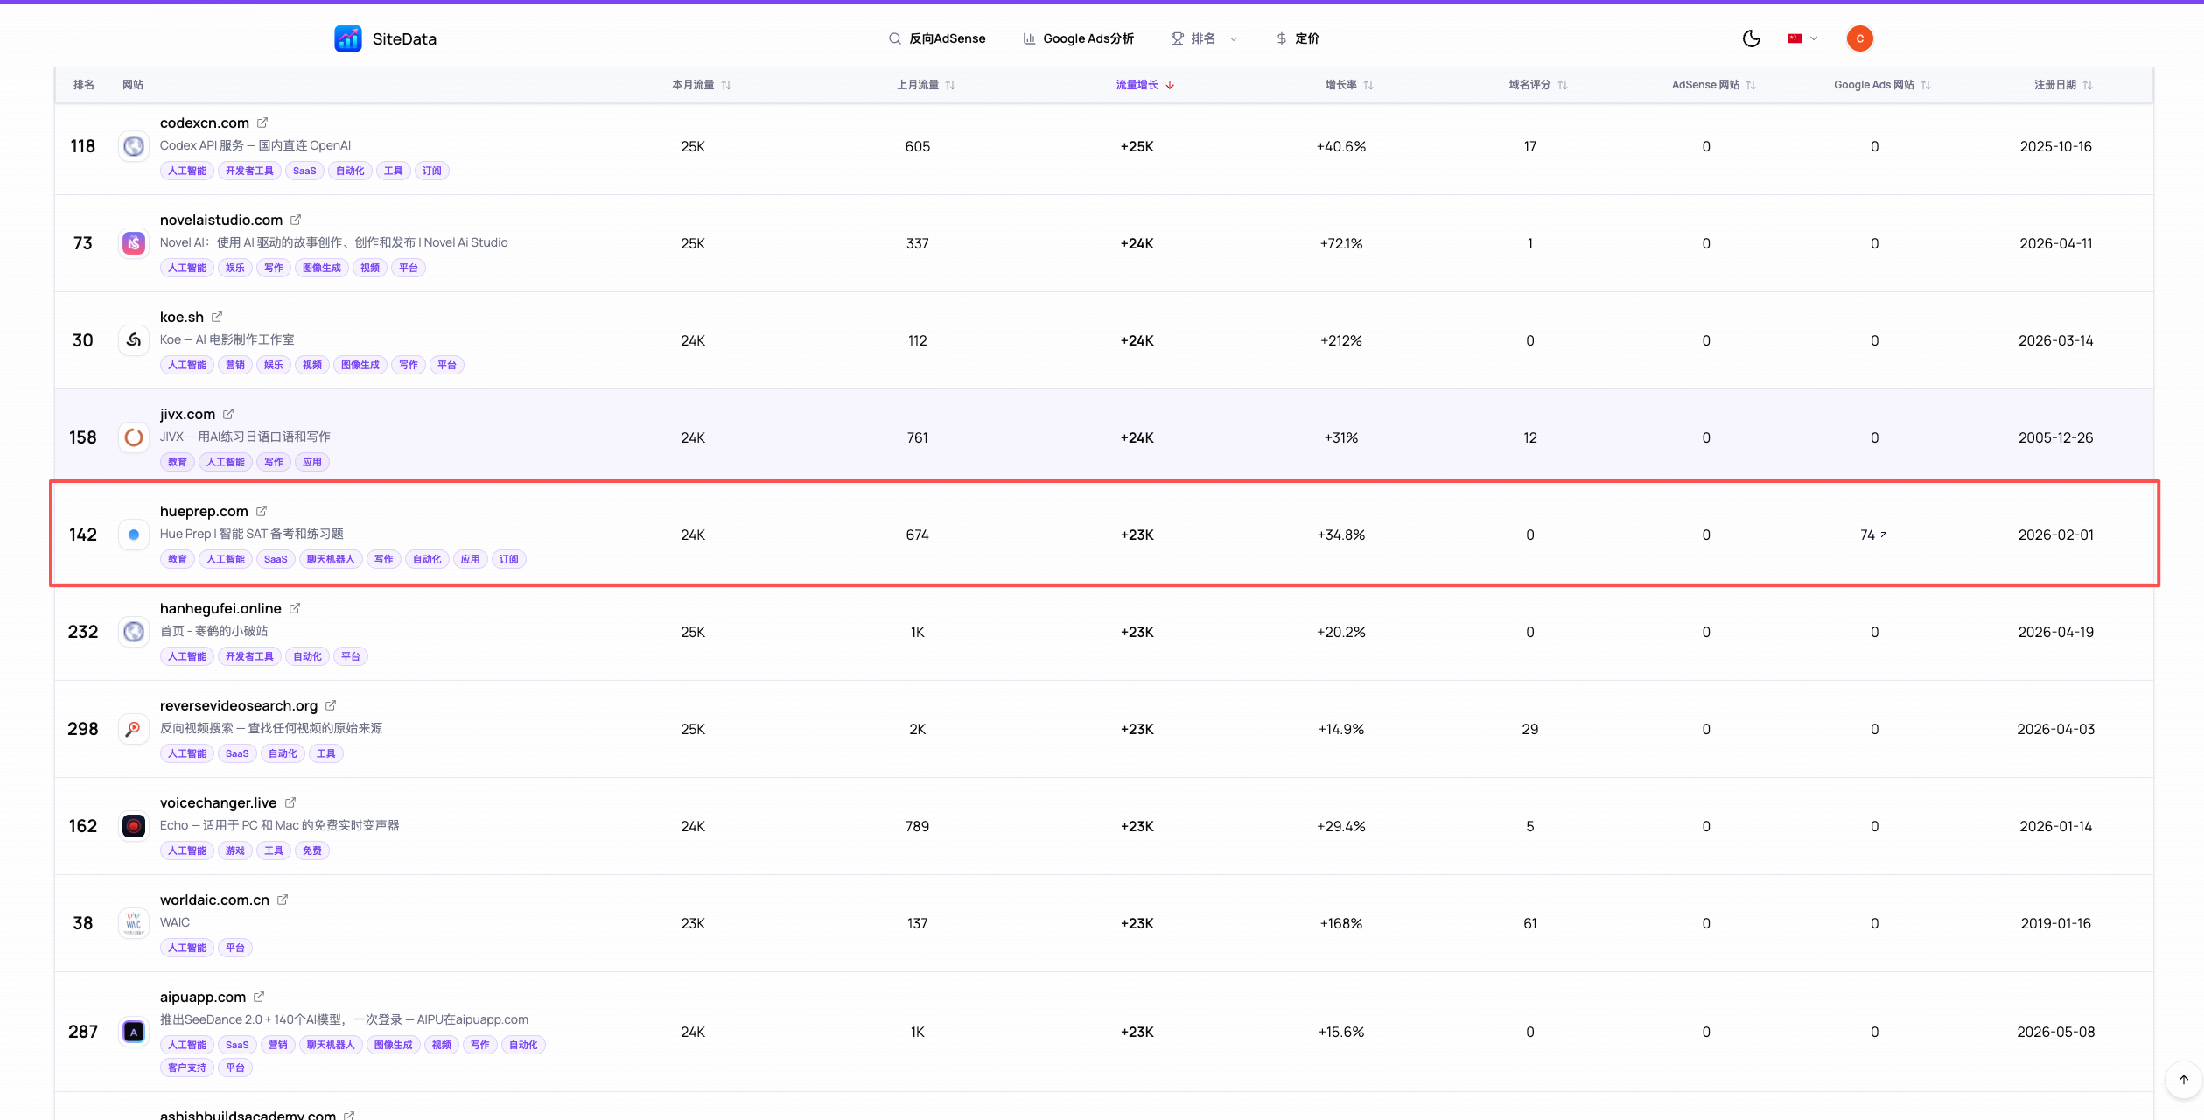This screenshot has height=1120, width=2204.
Task: Open the hueprep.com site link
Action: pos(204,511)
